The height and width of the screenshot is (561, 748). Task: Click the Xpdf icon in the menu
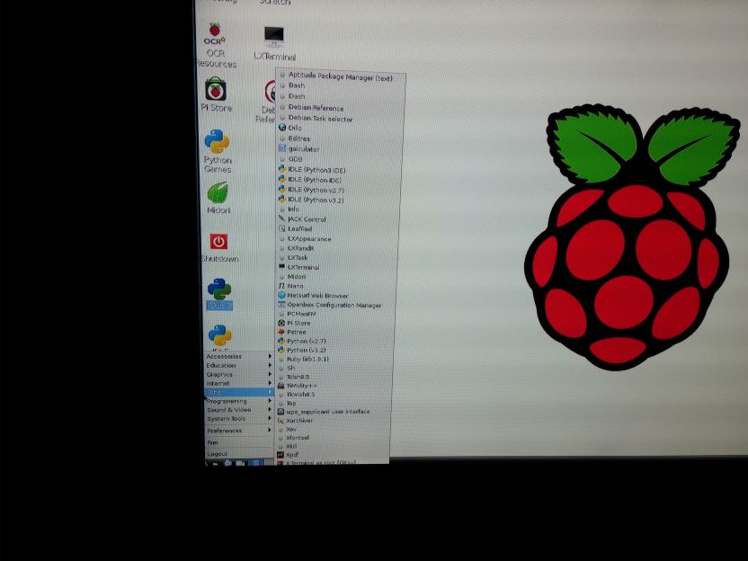click(x=280, y=455)
